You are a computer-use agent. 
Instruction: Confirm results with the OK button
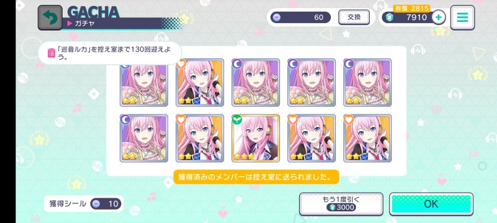click(x=431, y=204)
